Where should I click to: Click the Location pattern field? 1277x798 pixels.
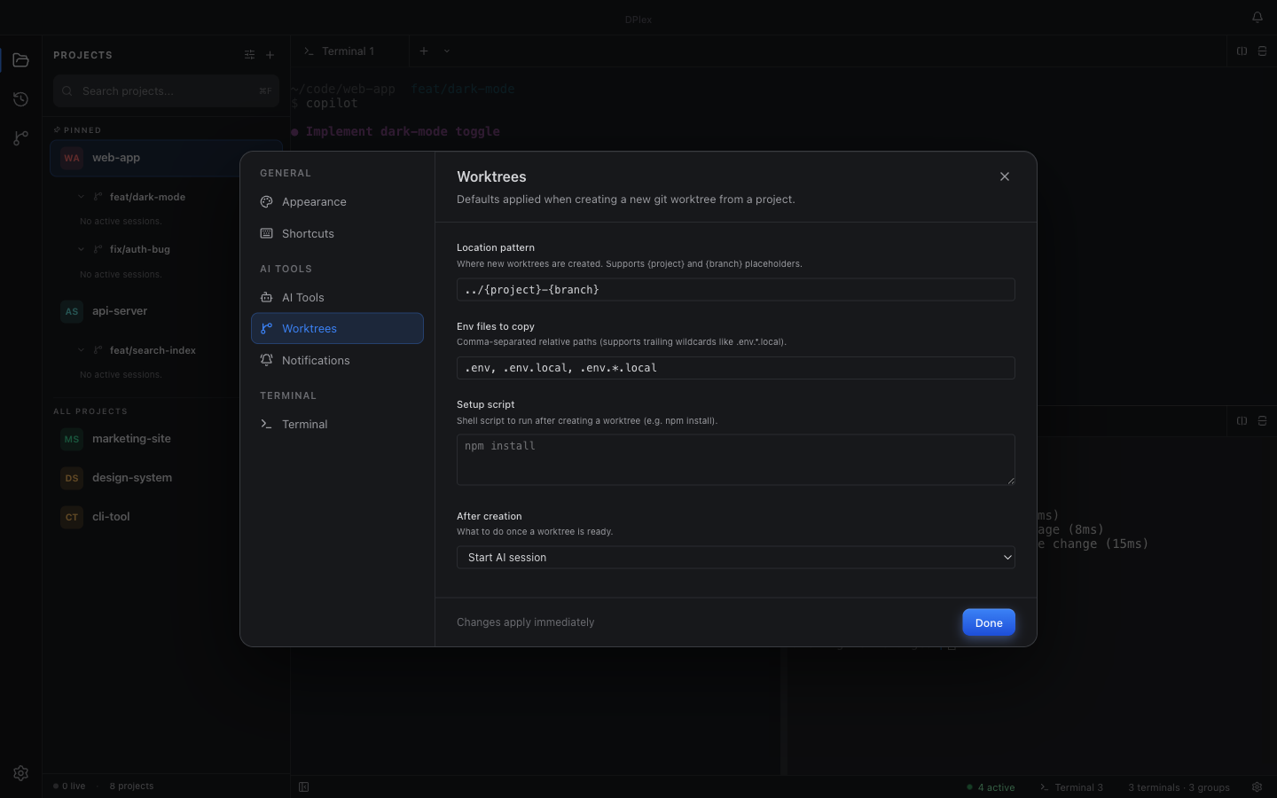(x=735, y=290)
